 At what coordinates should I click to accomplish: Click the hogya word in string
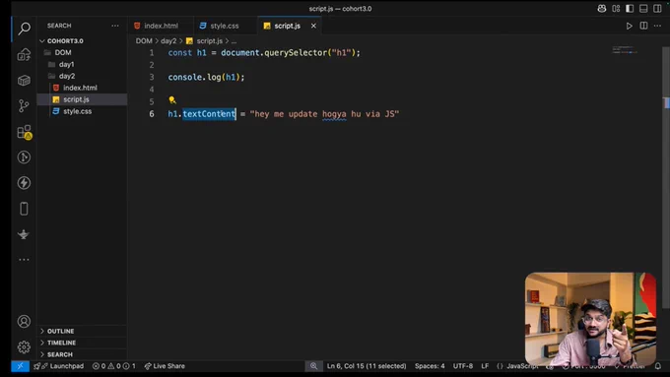coord(334,114)
